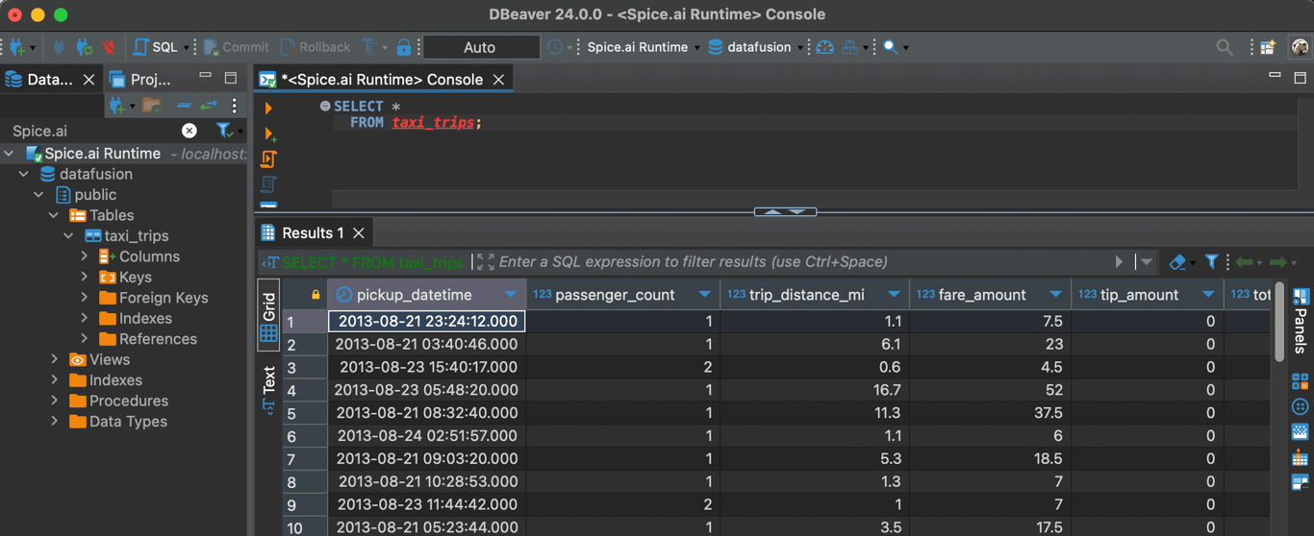Click the results custom filter funnel icon
This screenshot has width=1314, height=536.
[x=1212, y=262]
